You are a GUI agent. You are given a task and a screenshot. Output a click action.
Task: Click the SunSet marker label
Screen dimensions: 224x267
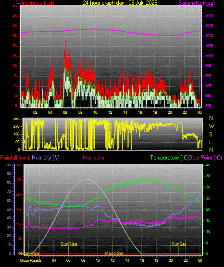[x=179, y=244]
